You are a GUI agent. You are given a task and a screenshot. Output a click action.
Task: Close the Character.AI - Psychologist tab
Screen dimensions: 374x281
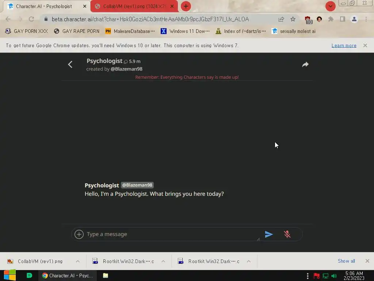[x=85, y=7]
